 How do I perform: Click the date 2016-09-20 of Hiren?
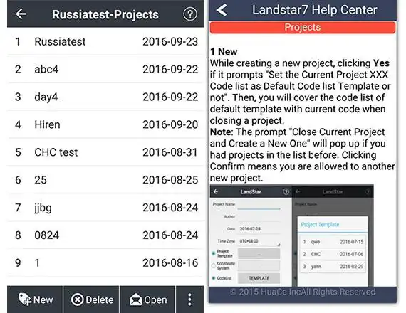coord(170,124)
